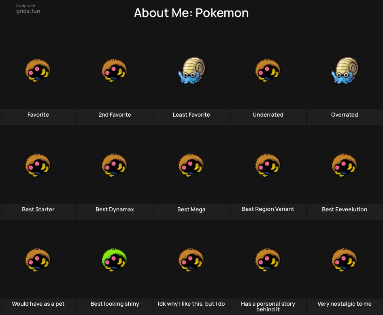Select the Kabuto sprite above Best Eeveelution

345,165
